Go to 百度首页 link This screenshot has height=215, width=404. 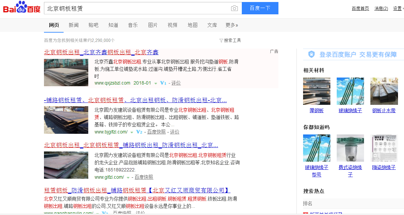tap(360, 9)
